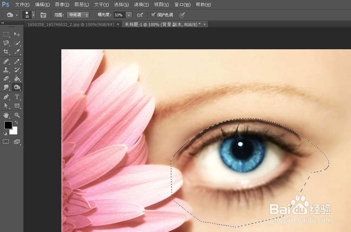Select the Crop tool
The height and width of the screenshot is (232, 351).
[6, 52]
